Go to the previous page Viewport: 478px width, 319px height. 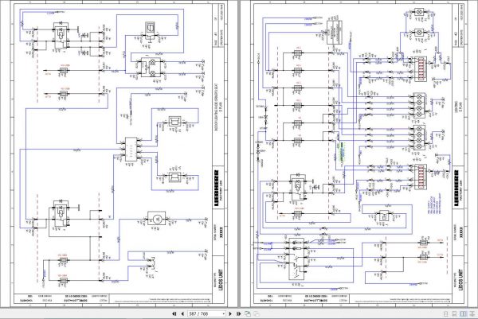point(182,313)
